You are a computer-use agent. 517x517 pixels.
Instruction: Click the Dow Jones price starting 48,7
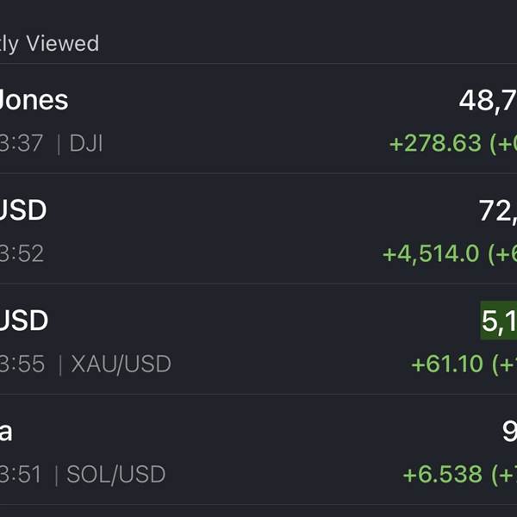488,100
